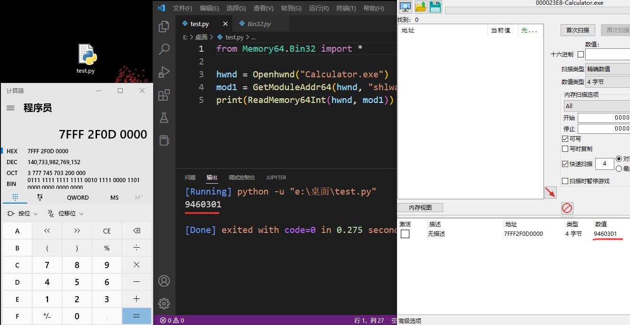
Task: Click red clear list icon in Cheat Engine
Action: 567,208
